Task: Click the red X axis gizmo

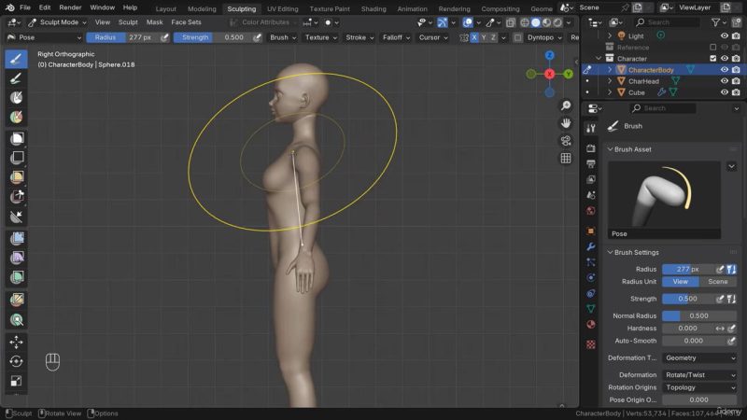Action: 549,74
